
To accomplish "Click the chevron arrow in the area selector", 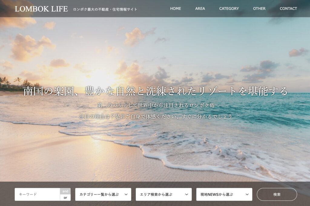I will [x=186, y=195].
